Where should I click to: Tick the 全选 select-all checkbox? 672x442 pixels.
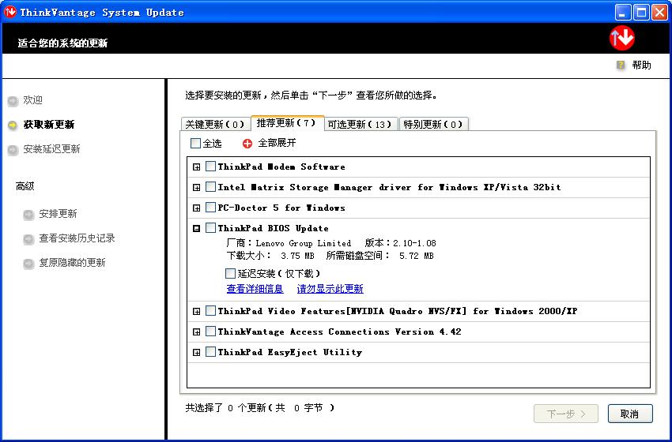click(195, 143)
